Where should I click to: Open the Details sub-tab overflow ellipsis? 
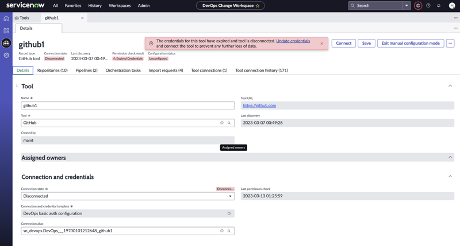(x=455, y=28)
